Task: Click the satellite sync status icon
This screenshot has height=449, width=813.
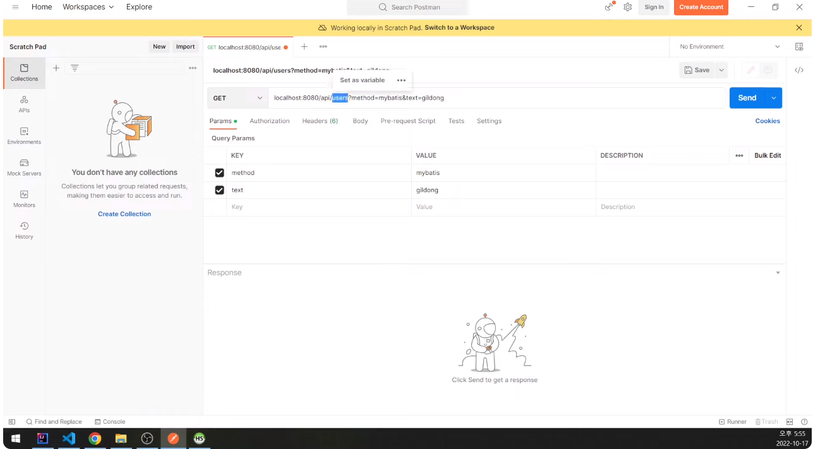Action: coord(609,7)
